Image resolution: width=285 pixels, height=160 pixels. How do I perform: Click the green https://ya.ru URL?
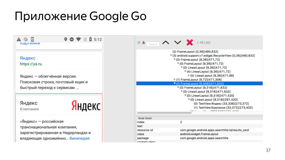pos(31,64)
